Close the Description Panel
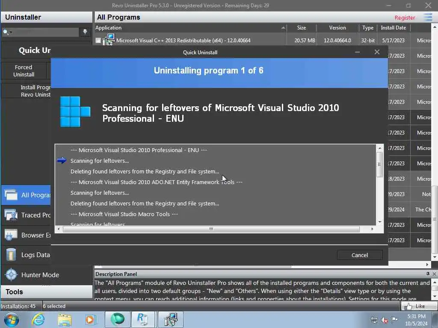This screenshot has height=328, width=438. click(434, 274)
